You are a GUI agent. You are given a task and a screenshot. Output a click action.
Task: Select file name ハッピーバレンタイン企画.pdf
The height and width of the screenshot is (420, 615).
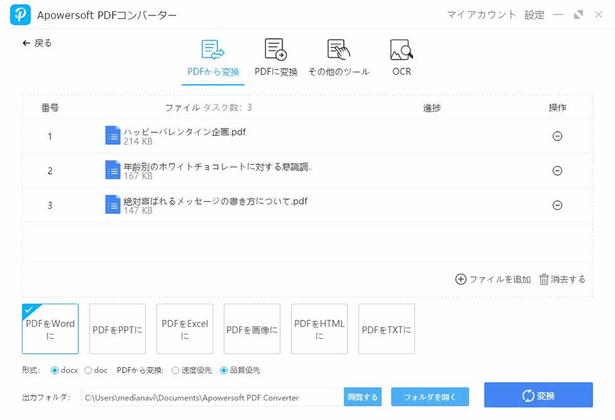pos(184,132)
